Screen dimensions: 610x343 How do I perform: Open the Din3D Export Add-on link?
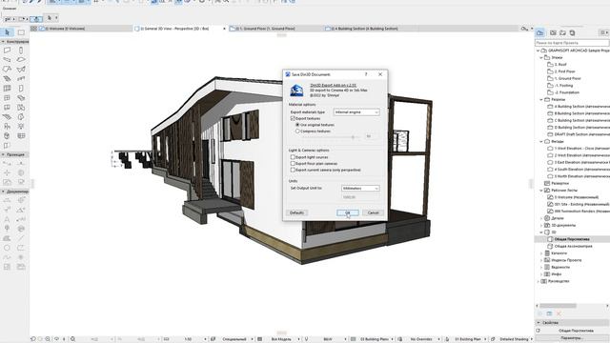click(333, 85)
